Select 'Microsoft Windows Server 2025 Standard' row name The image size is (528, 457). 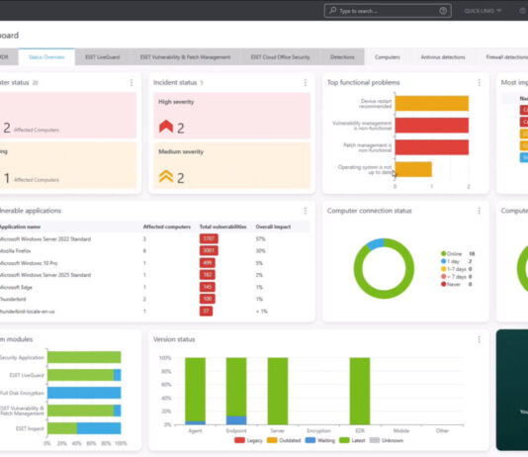point(45,275)
